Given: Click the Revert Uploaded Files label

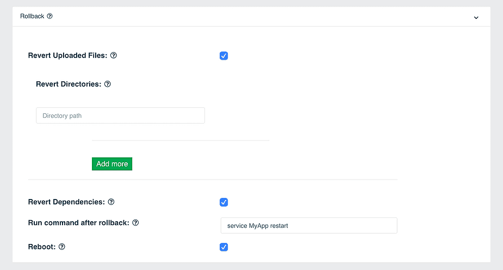Looking at the screenshot, I should click(x=67, y=55).
